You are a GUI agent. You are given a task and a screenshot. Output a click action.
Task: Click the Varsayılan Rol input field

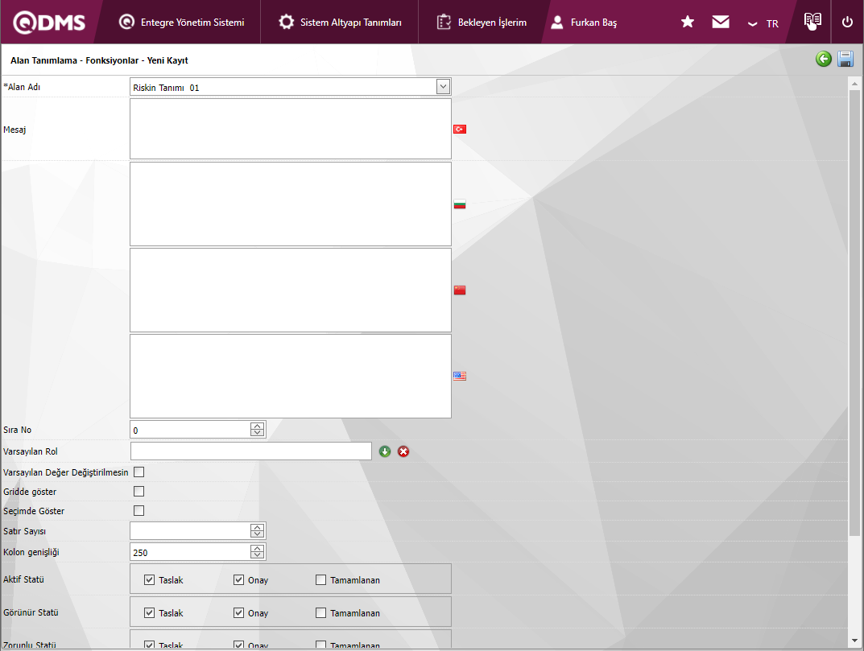tap(250, 451)
